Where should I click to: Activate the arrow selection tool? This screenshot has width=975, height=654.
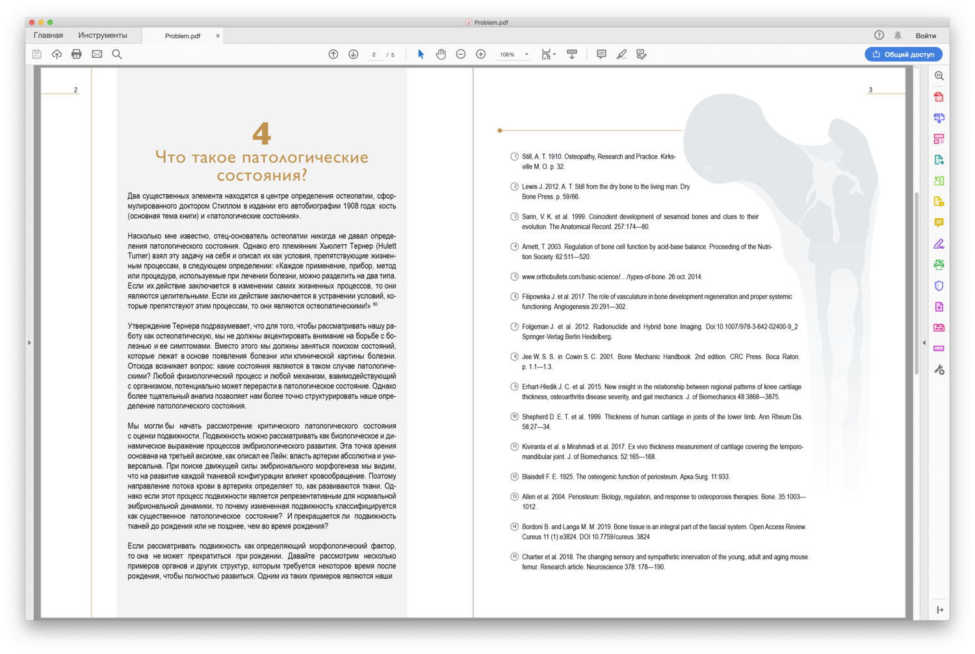421,55
